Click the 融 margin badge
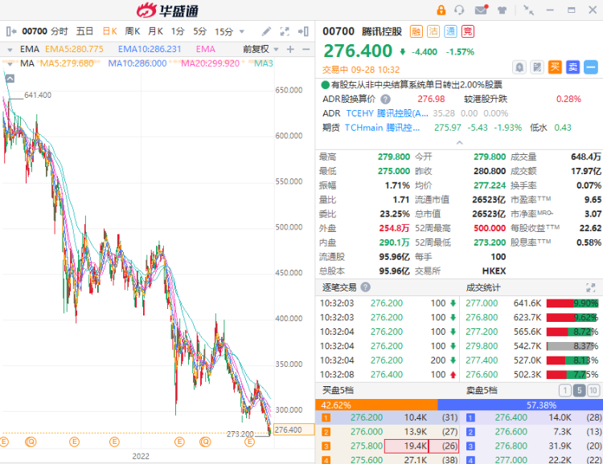Screen dimensions: 603x464 tap(416, 31)
